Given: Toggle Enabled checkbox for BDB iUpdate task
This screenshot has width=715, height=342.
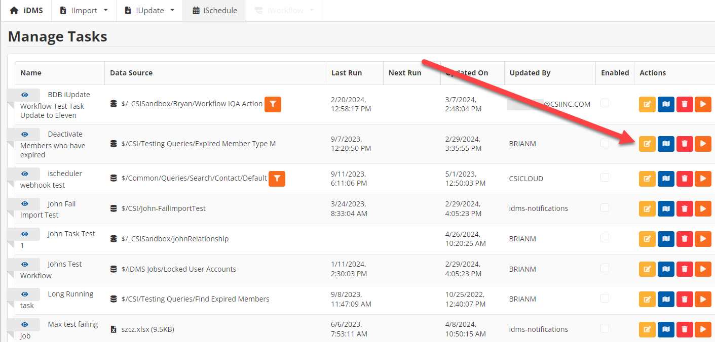Looking at the screenshot, I should tap(605, 103).
